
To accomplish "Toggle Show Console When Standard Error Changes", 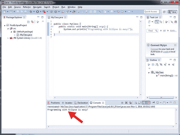I will coord(148,103).
